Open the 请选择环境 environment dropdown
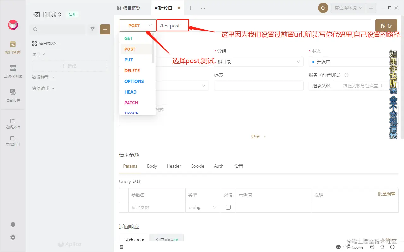 coord(348,8)
